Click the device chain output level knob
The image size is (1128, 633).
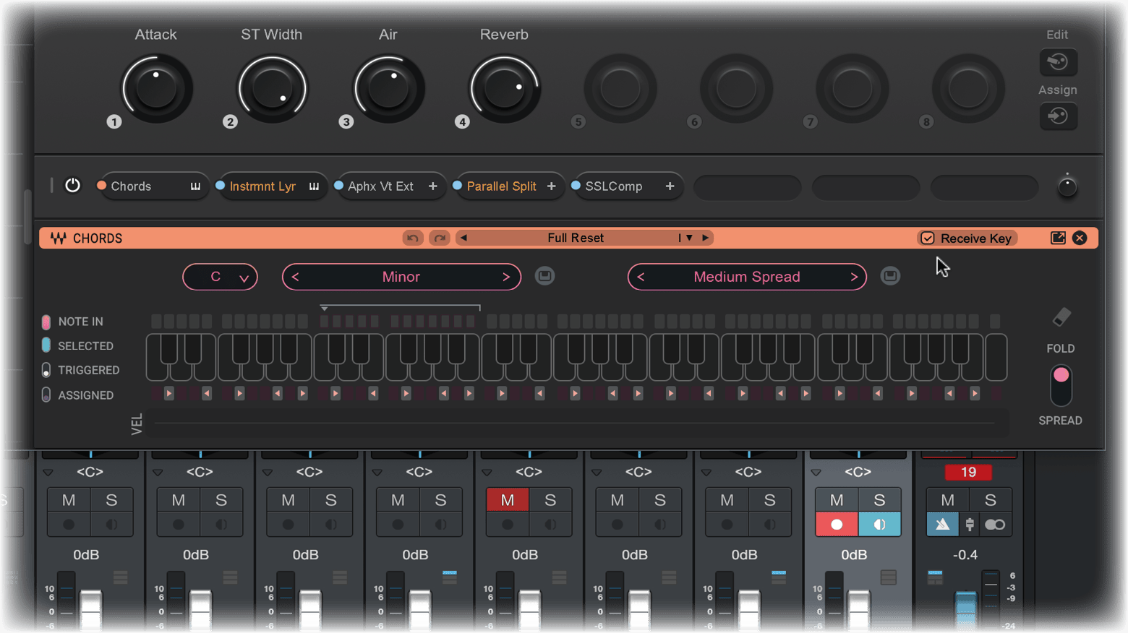coord(1067,186)
